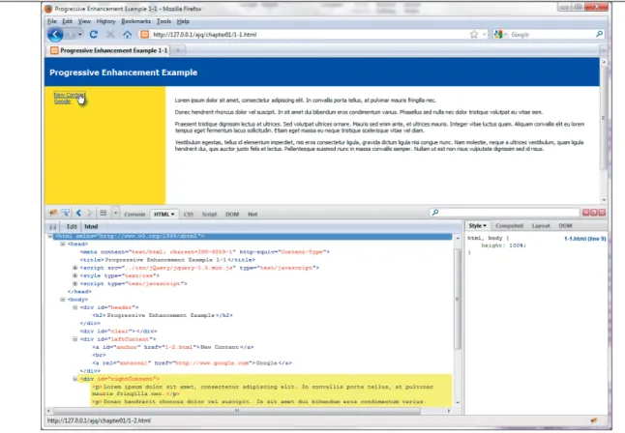Bookmark this page with the star icon
Image resolution: width=625 pixels, height=433 pixels.
point(473,35)
